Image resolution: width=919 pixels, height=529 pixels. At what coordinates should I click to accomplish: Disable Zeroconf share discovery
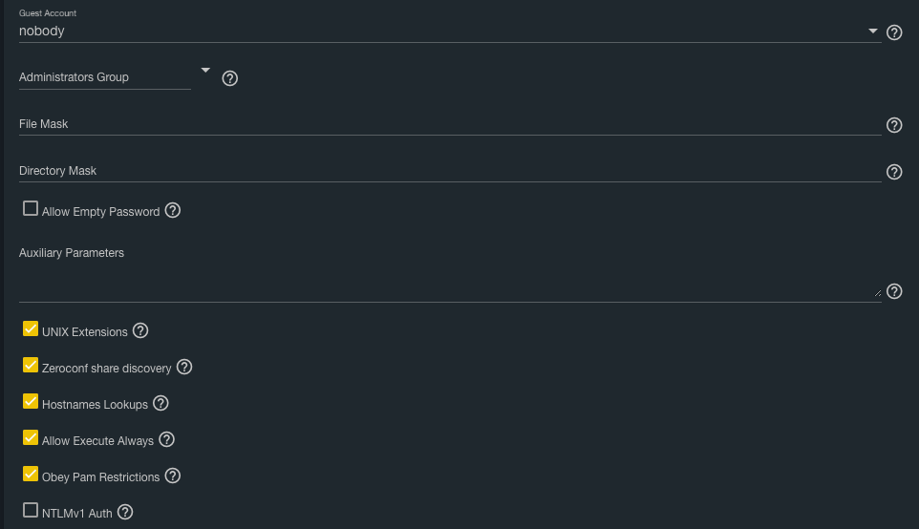[x=31, y=366]
